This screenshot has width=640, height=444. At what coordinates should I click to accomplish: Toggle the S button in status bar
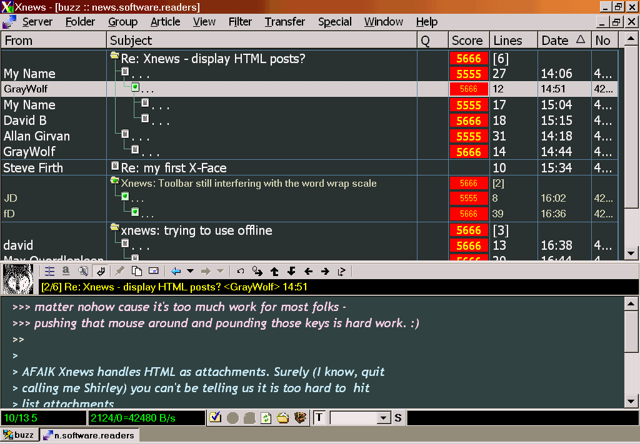pos(397,418)
